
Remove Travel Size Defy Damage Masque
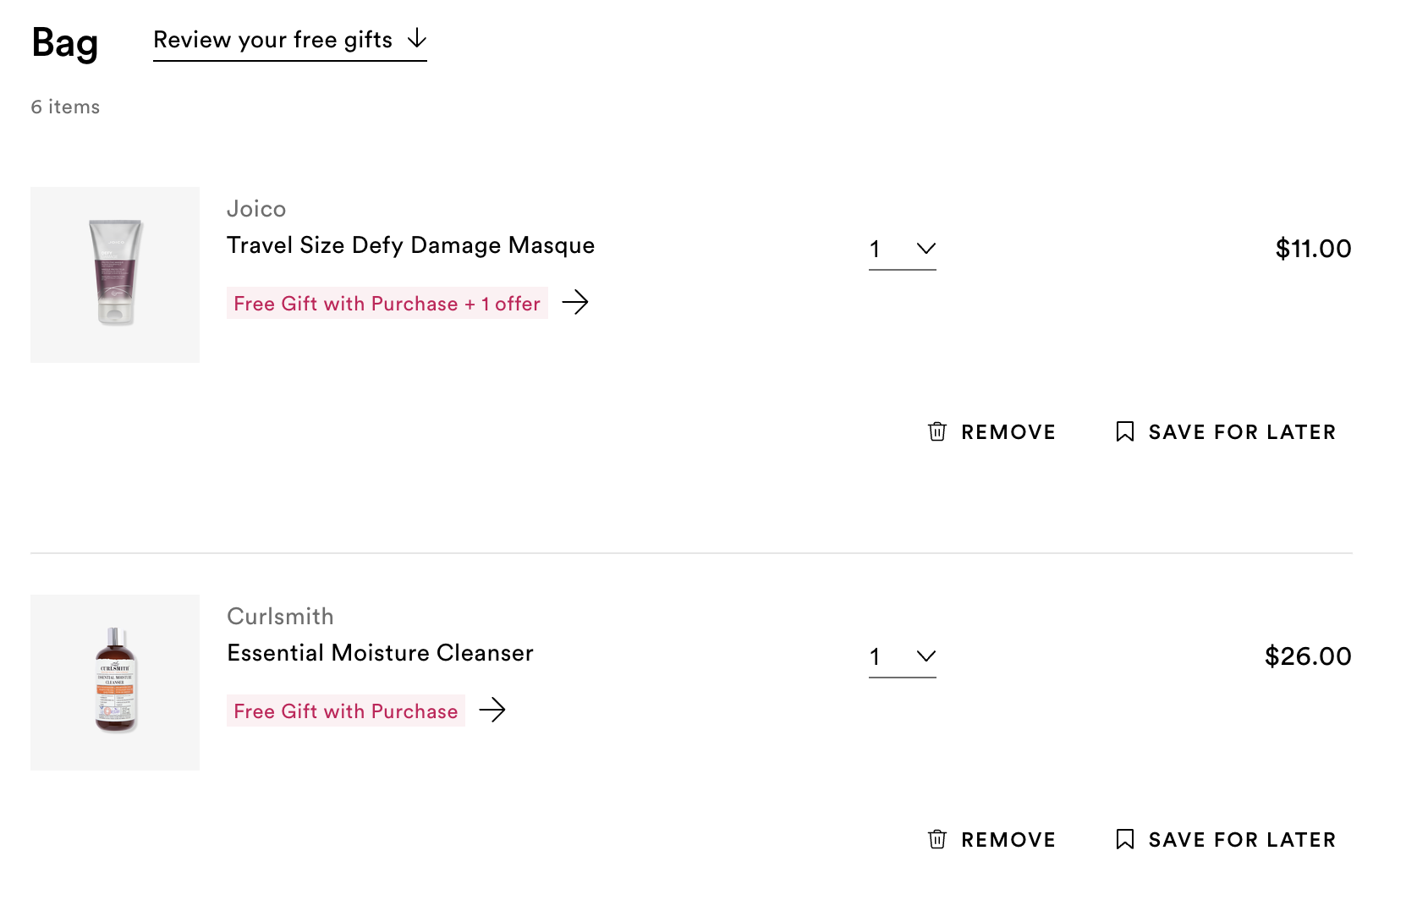(x=991, y=432)
